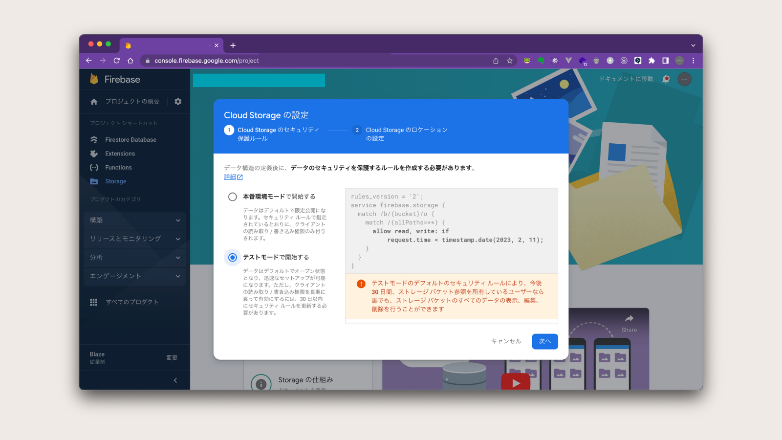Click the Vue devtools extension icon
Screen dimensions: 782x440
pyautogui.click(x=568, y=61)
